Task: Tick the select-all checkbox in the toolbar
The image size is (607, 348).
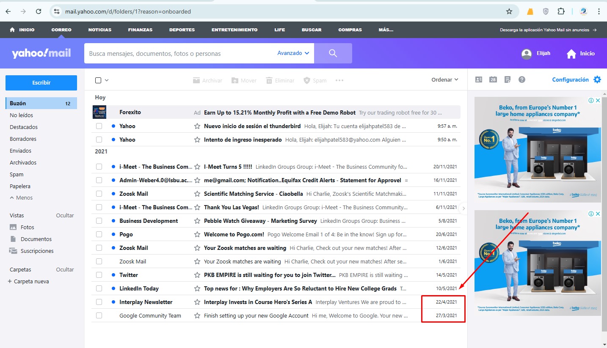Action: pyautogui.click(x=98, y=80)
